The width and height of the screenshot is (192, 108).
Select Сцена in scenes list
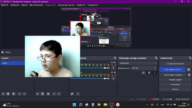13,63
